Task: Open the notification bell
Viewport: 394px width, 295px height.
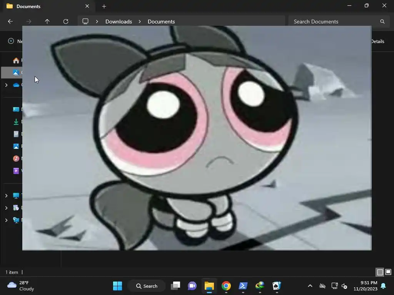Action: tap(384, 286)
